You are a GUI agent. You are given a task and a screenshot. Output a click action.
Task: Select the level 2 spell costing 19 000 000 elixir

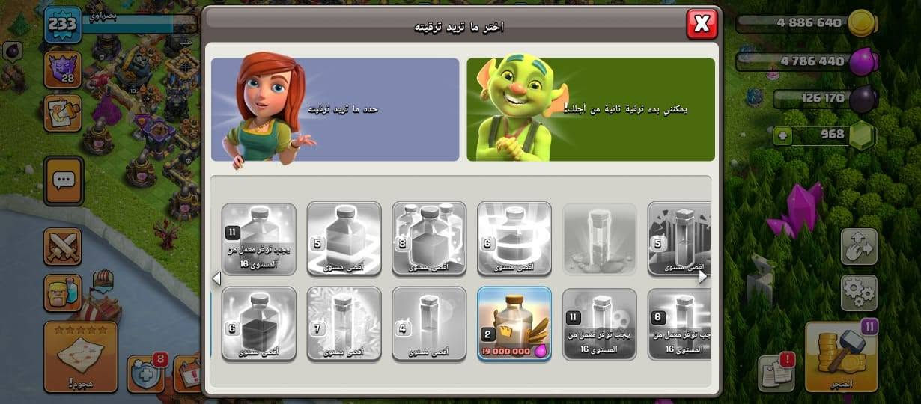(514, 323)
